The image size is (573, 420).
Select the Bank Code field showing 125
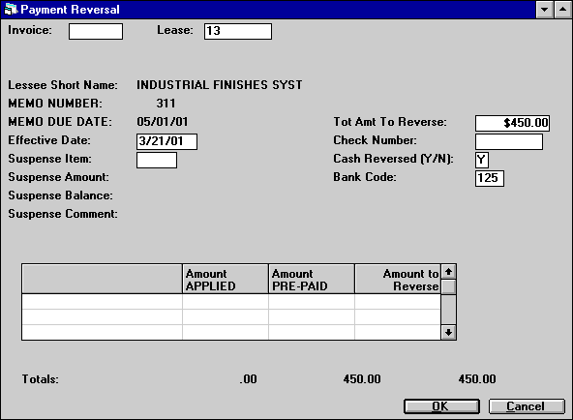pyautogui.click(x=490, y=178)
